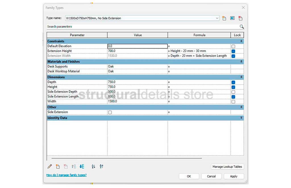291x188 pixels.
Task: Click the Move Parameter Down arrow icon
Action: (x=82, y=166)
